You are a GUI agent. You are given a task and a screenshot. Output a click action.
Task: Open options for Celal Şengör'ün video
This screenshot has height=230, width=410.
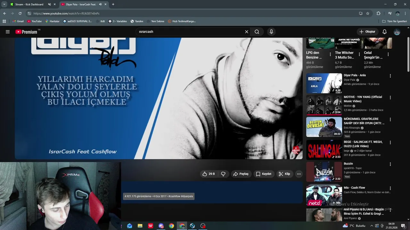click(x=388, y=54)
